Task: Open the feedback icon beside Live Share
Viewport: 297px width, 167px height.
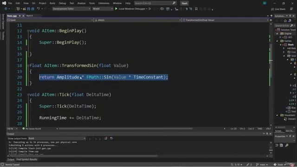Action: coord(291,9)
